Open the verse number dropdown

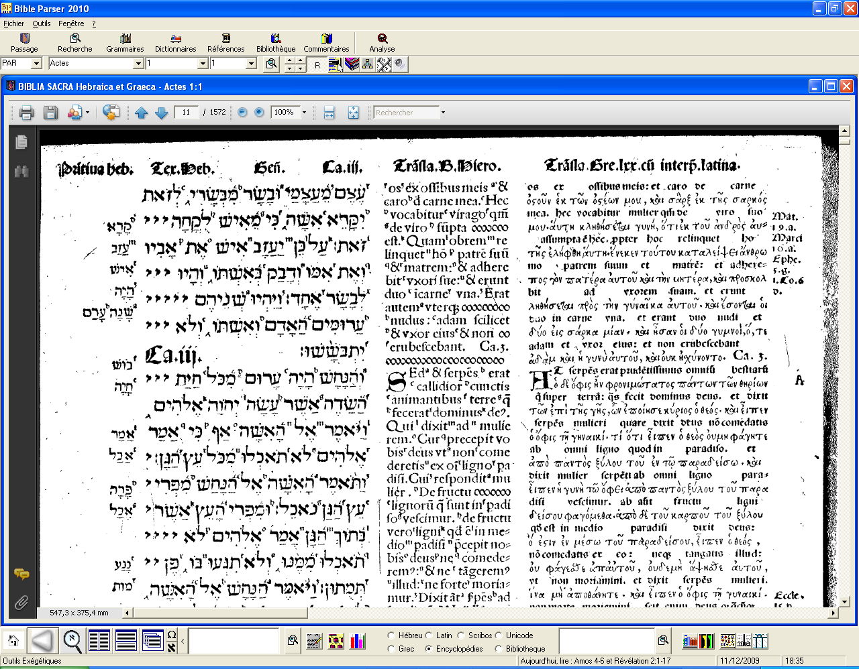tap(251, 64)
